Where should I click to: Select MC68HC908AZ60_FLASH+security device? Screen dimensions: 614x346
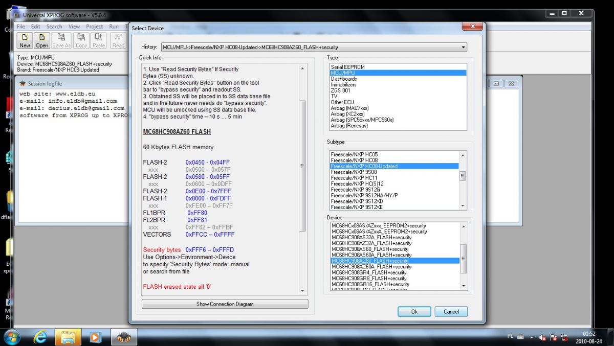(x=394, y=261)
